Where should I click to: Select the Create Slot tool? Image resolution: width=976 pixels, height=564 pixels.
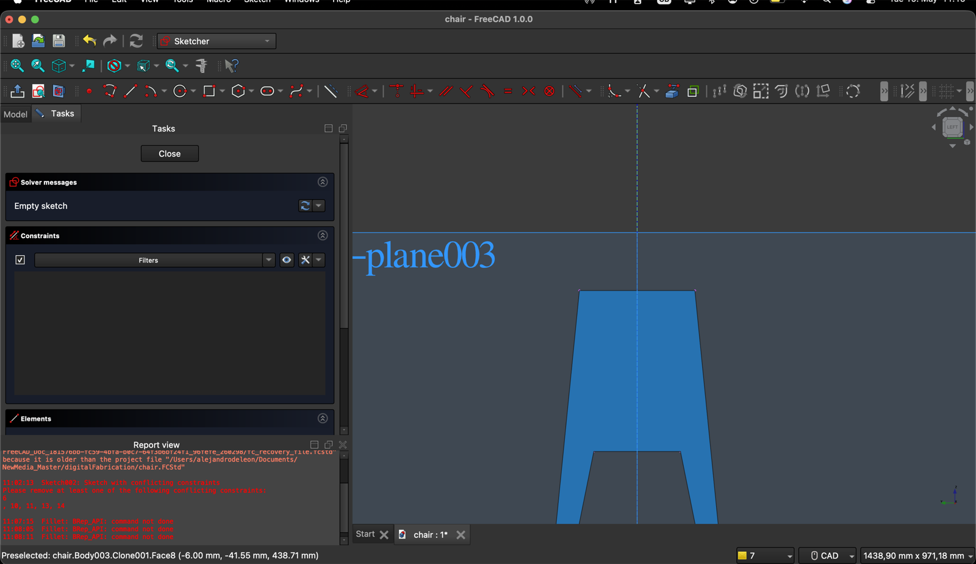pos(267,91)
